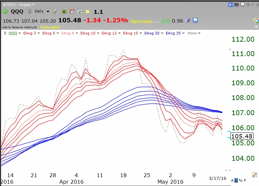Open the alarm clock alerts icon
The width and height of the screenshot is (259, 186).
point(72,11)
